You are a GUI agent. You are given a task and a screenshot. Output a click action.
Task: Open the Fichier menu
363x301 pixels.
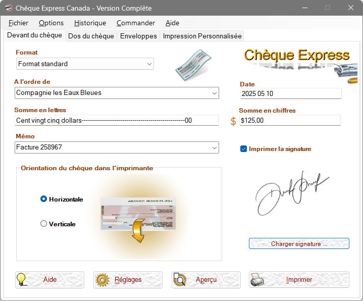point(18,23)
